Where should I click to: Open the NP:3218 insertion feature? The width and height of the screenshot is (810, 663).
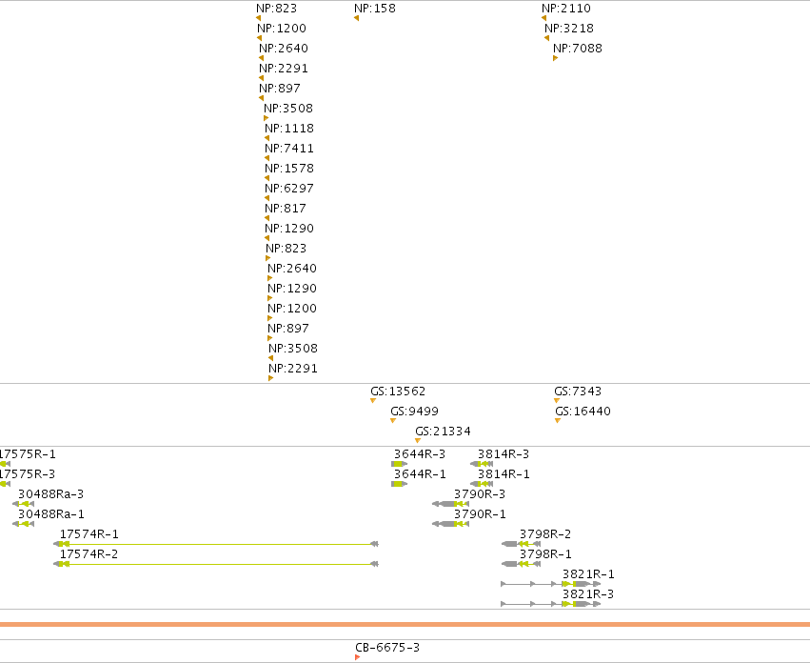[569, 29]
